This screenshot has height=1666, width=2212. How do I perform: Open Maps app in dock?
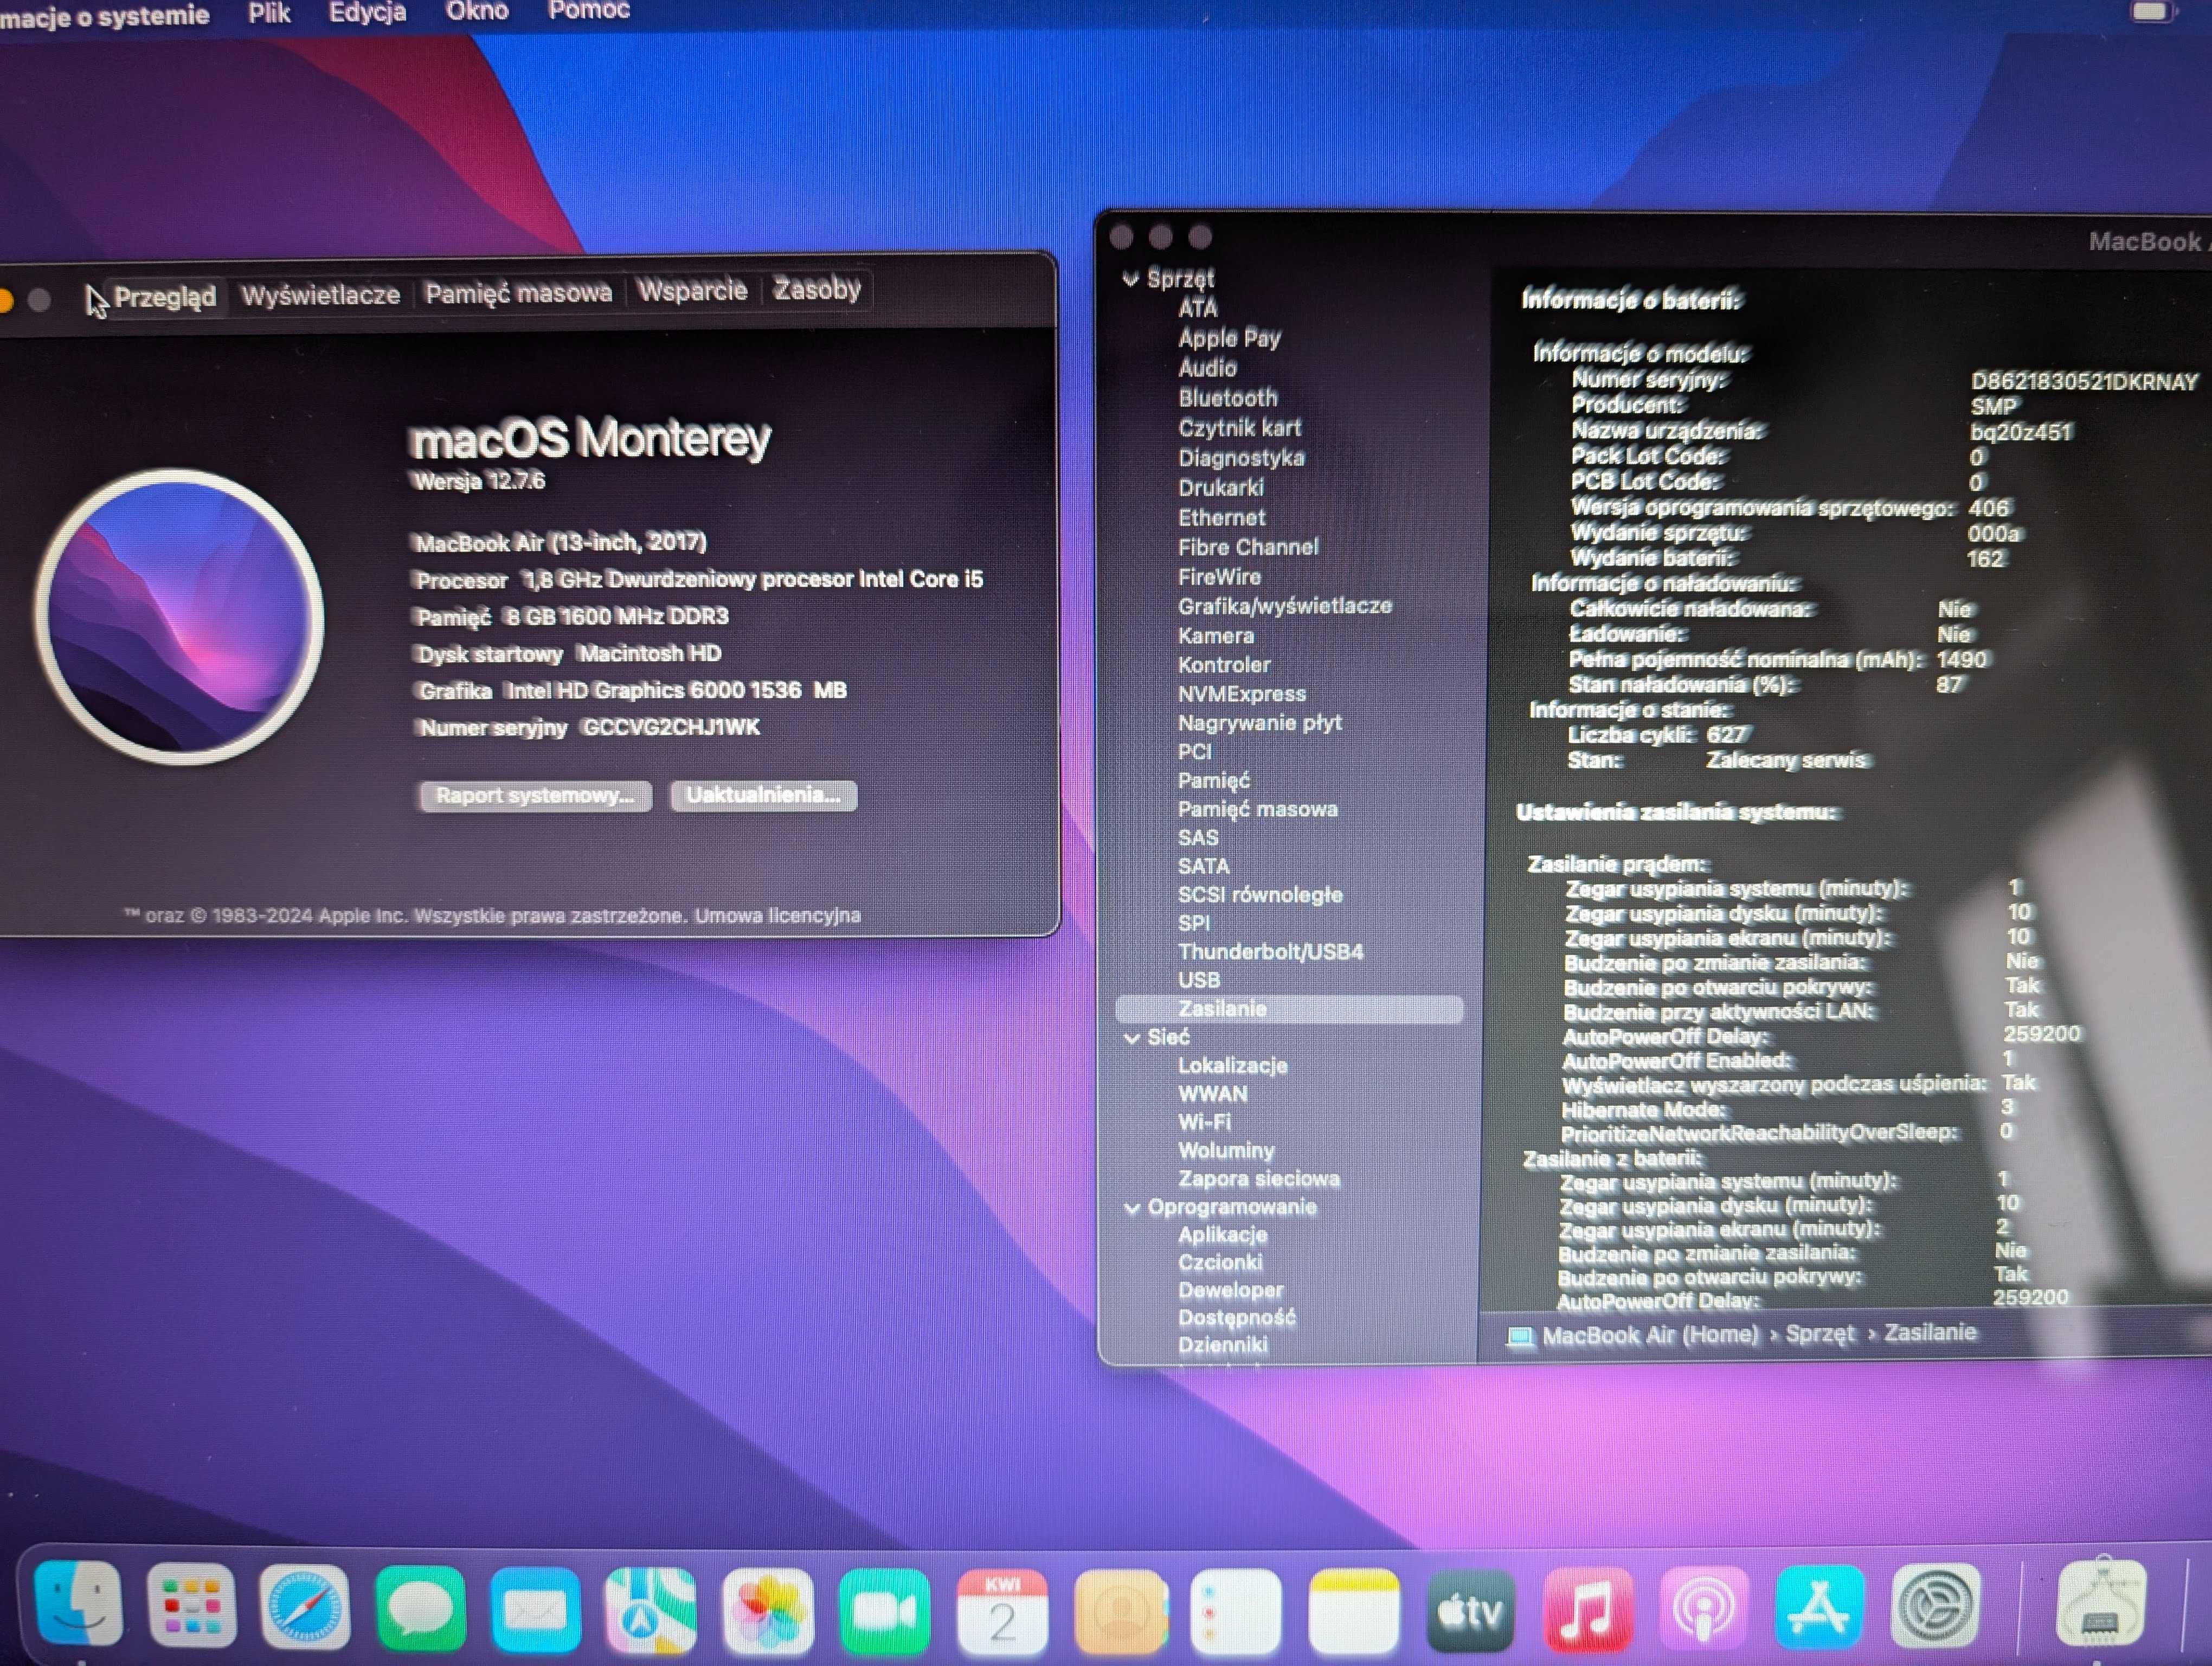651,1610
